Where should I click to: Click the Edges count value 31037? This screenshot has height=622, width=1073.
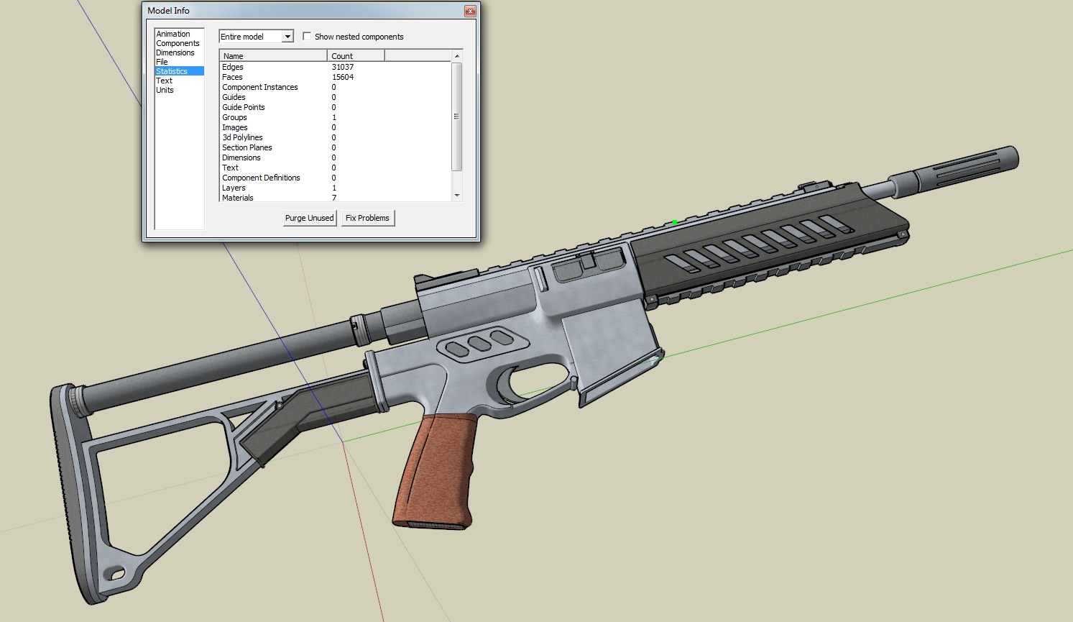343,67
